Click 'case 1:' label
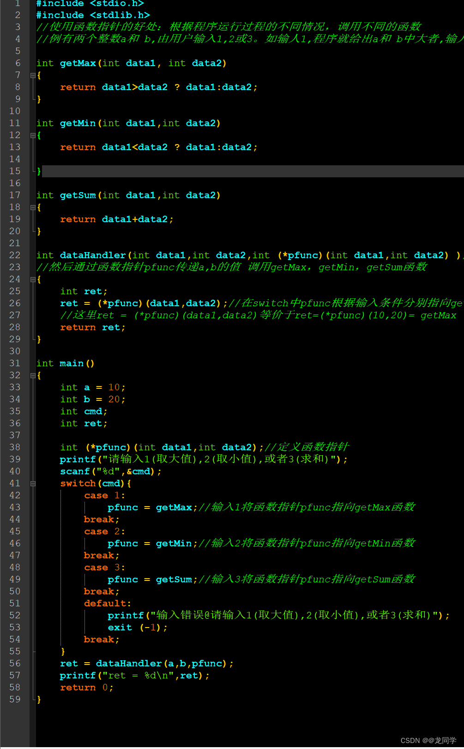 click(x=105, y=495)
